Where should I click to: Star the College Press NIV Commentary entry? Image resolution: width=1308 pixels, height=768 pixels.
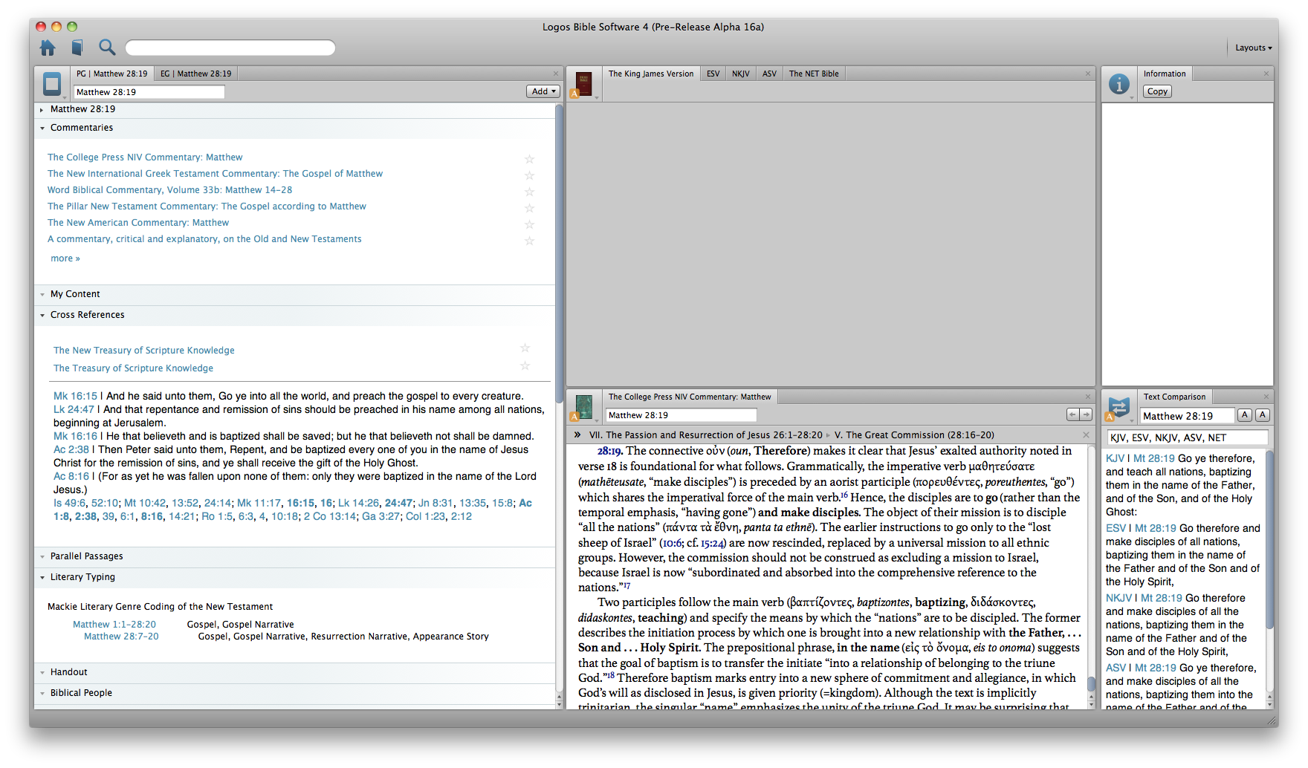pyautogui.click(x=529, y=158)
